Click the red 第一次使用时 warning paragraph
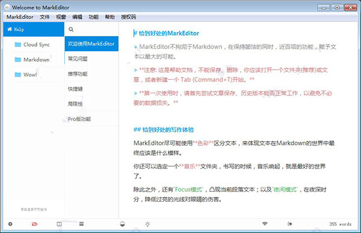361x233 pixels. coord(233,98)
